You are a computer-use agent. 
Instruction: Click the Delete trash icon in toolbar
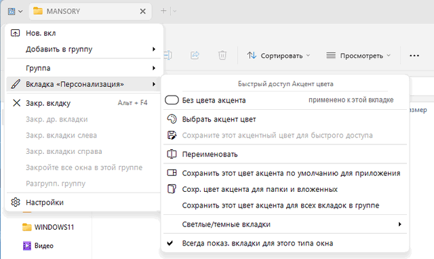(222, 55)
